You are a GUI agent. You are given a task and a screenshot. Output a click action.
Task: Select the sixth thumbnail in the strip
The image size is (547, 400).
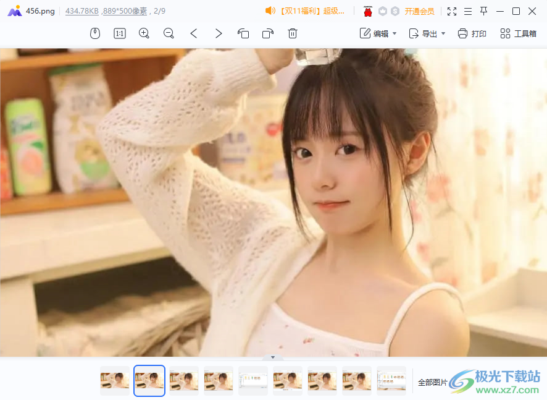point(288,381)
